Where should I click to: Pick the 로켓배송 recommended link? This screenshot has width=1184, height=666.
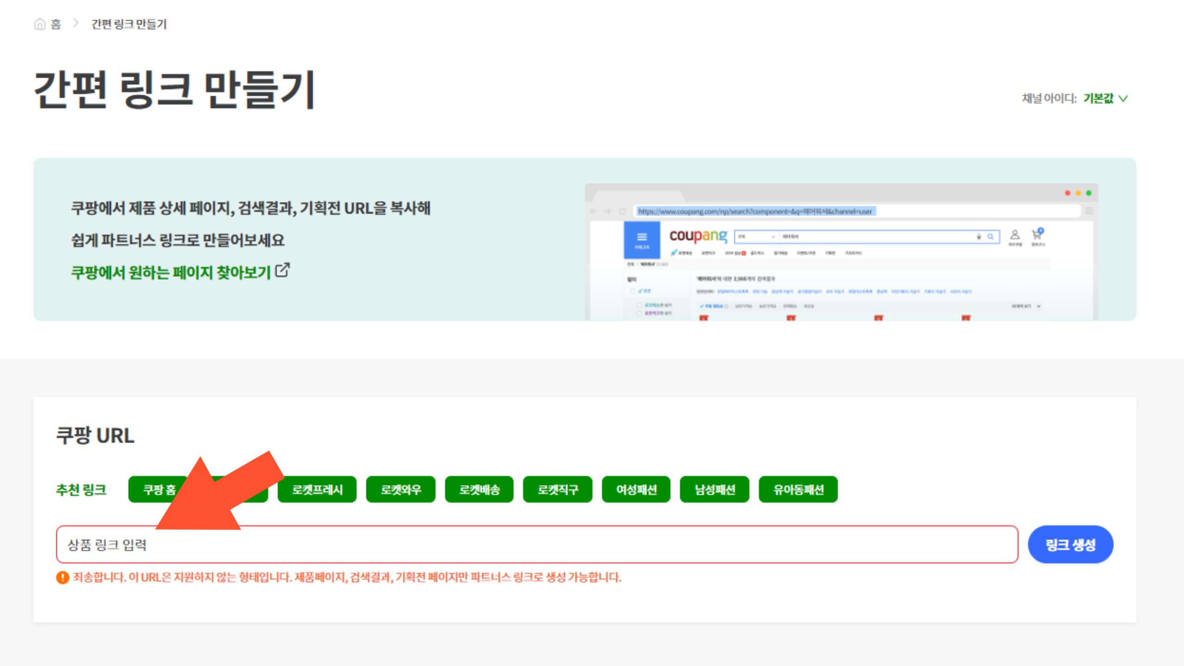point(479,489)
